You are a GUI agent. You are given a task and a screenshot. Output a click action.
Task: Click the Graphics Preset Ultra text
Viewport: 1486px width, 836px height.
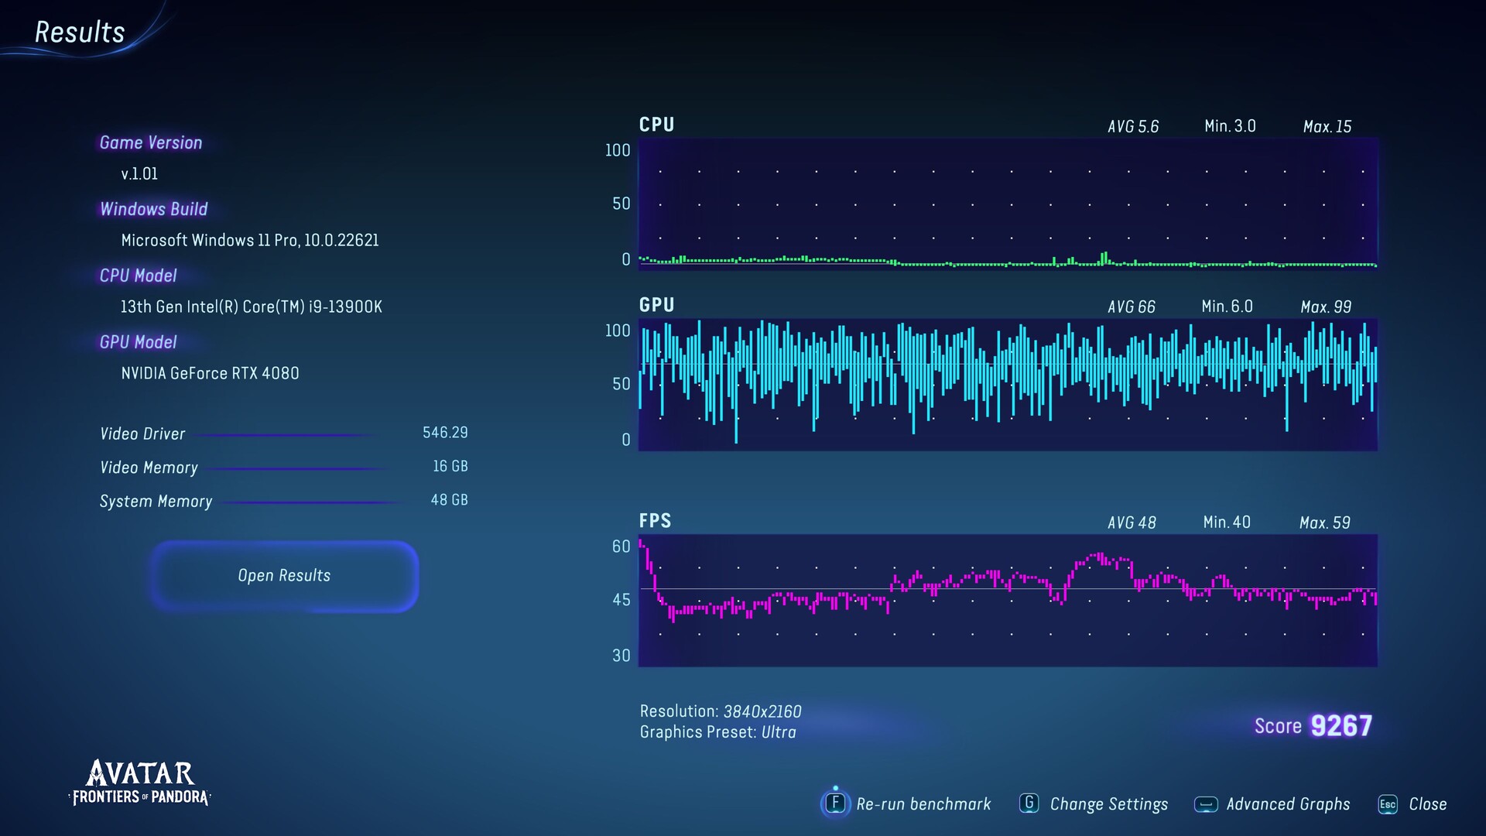tap(717, 732)
